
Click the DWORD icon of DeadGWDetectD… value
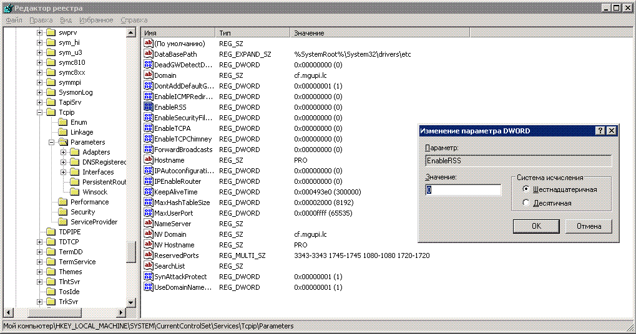pyautogui.click(x=149, y=64)
